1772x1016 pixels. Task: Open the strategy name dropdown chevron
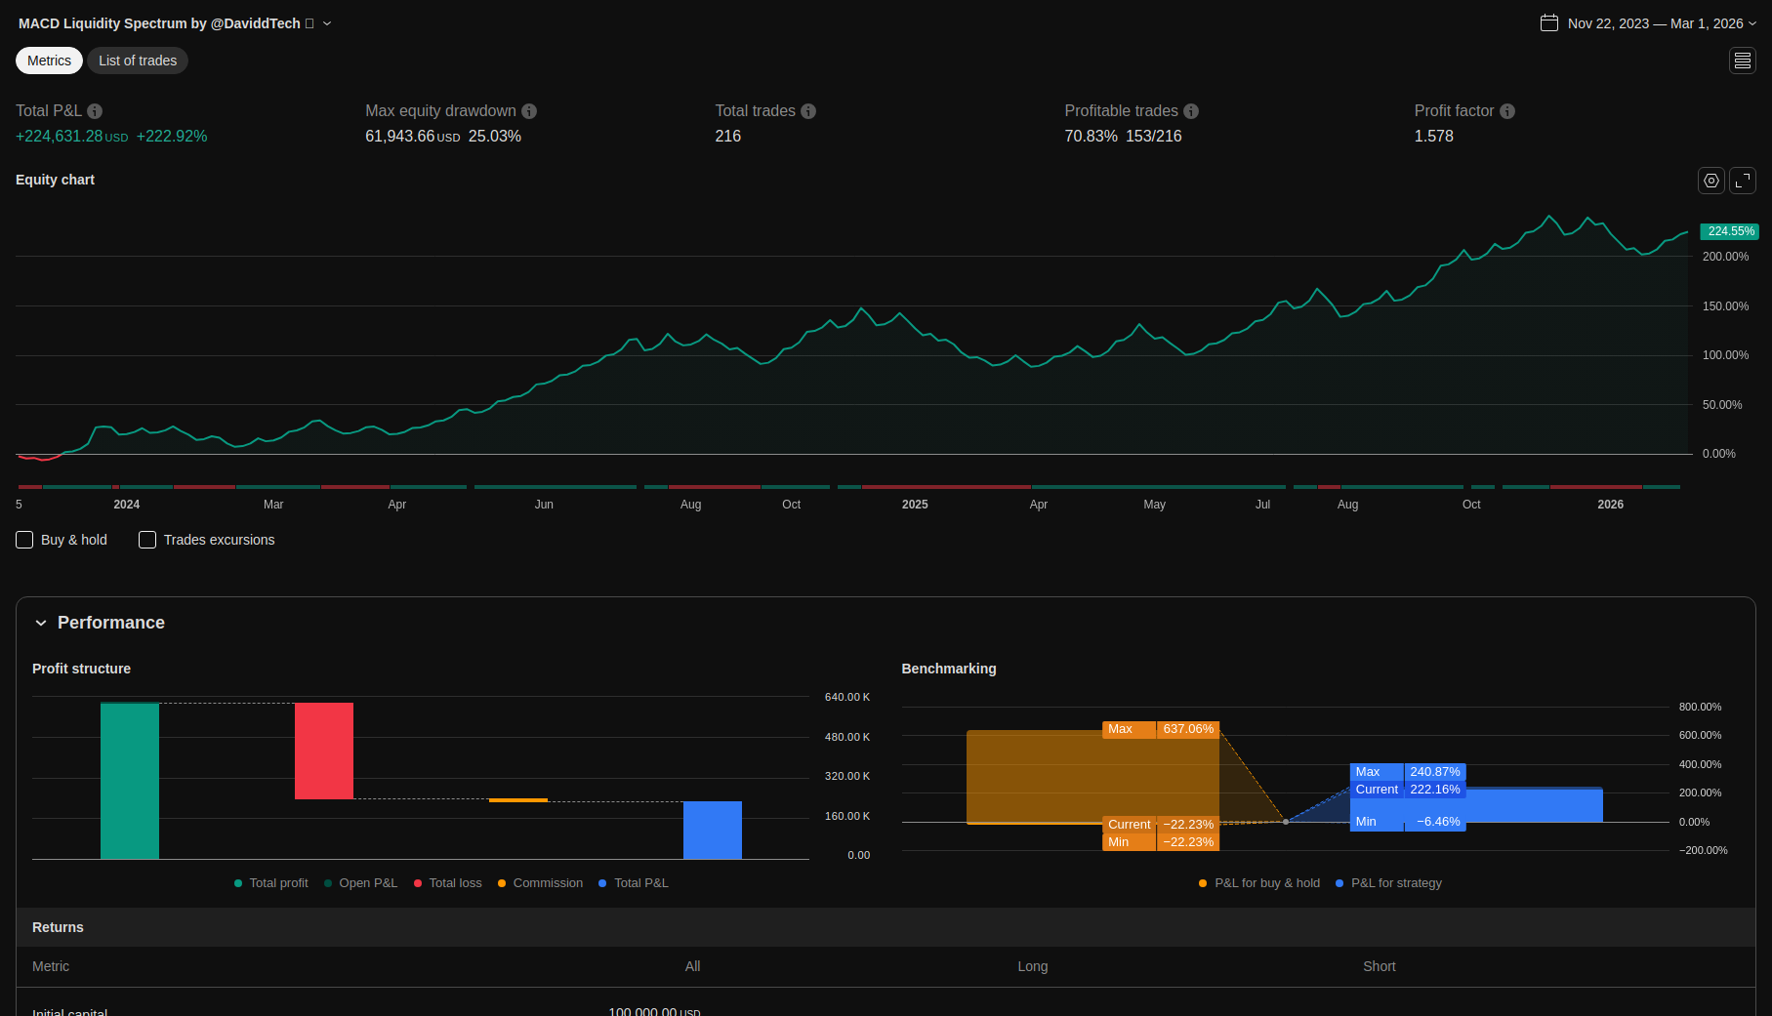327,23
